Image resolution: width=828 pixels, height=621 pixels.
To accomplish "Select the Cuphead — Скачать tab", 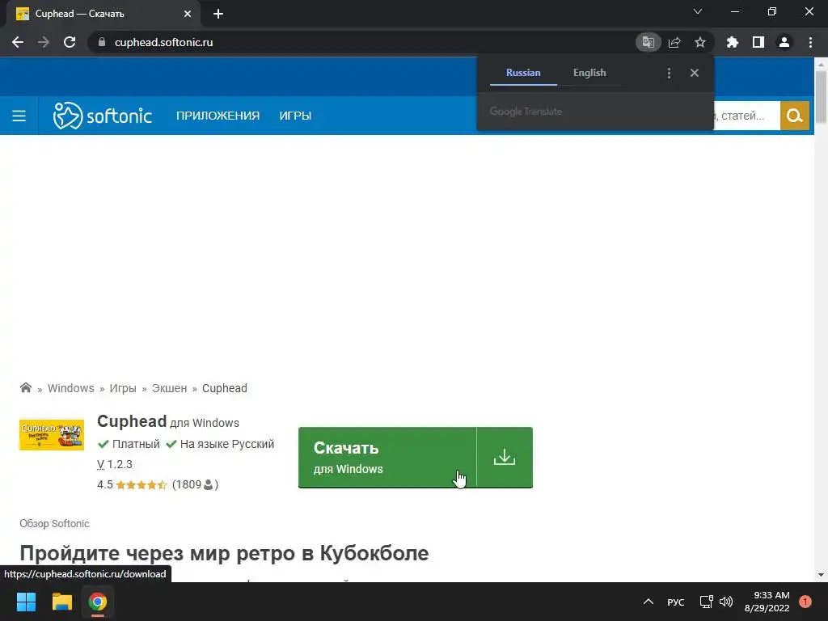I will [x=103, y=14].
